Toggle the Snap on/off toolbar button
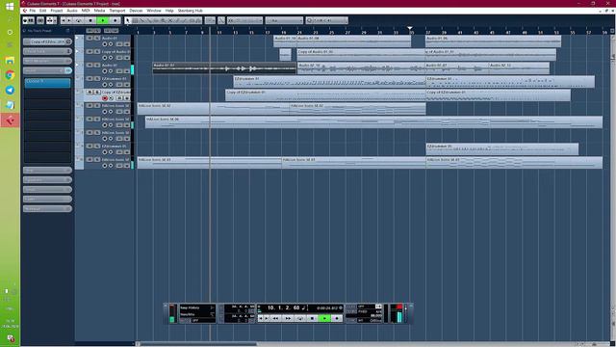The height and width of the screenshot is (347, 616). 220,20
